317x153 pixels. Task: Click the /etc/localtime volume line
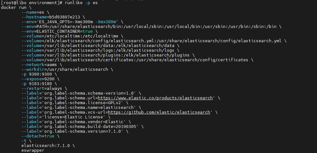point(72,36)
